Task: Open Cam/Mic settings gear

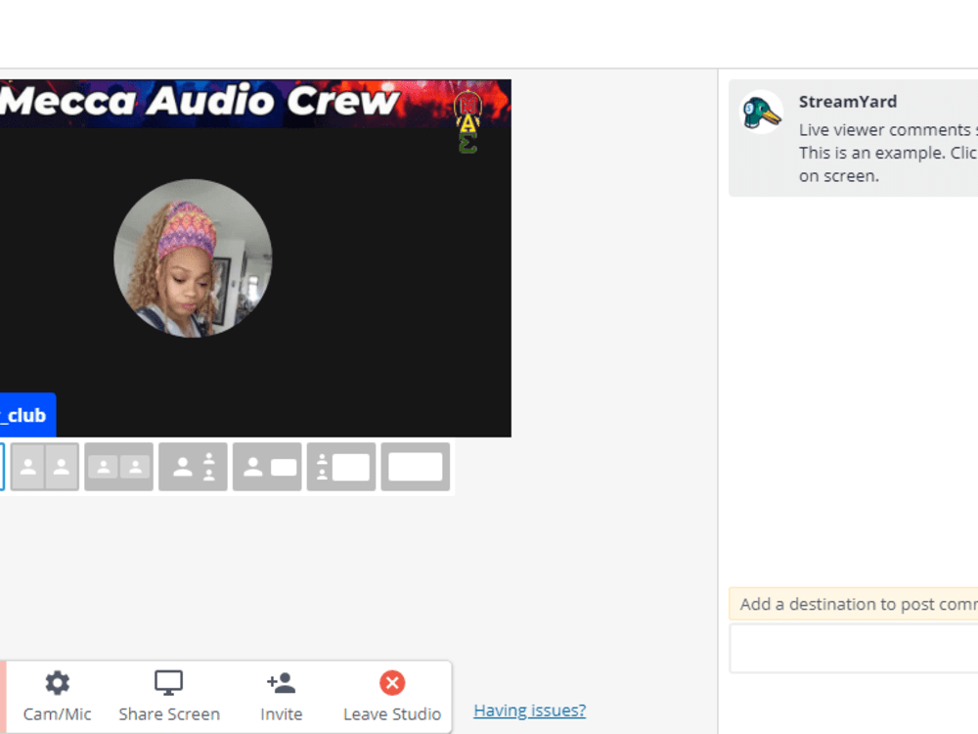Action: coord(57,683)
